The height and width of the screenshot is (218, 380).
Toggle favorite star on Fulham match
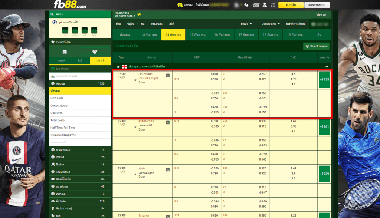[135, 174]
